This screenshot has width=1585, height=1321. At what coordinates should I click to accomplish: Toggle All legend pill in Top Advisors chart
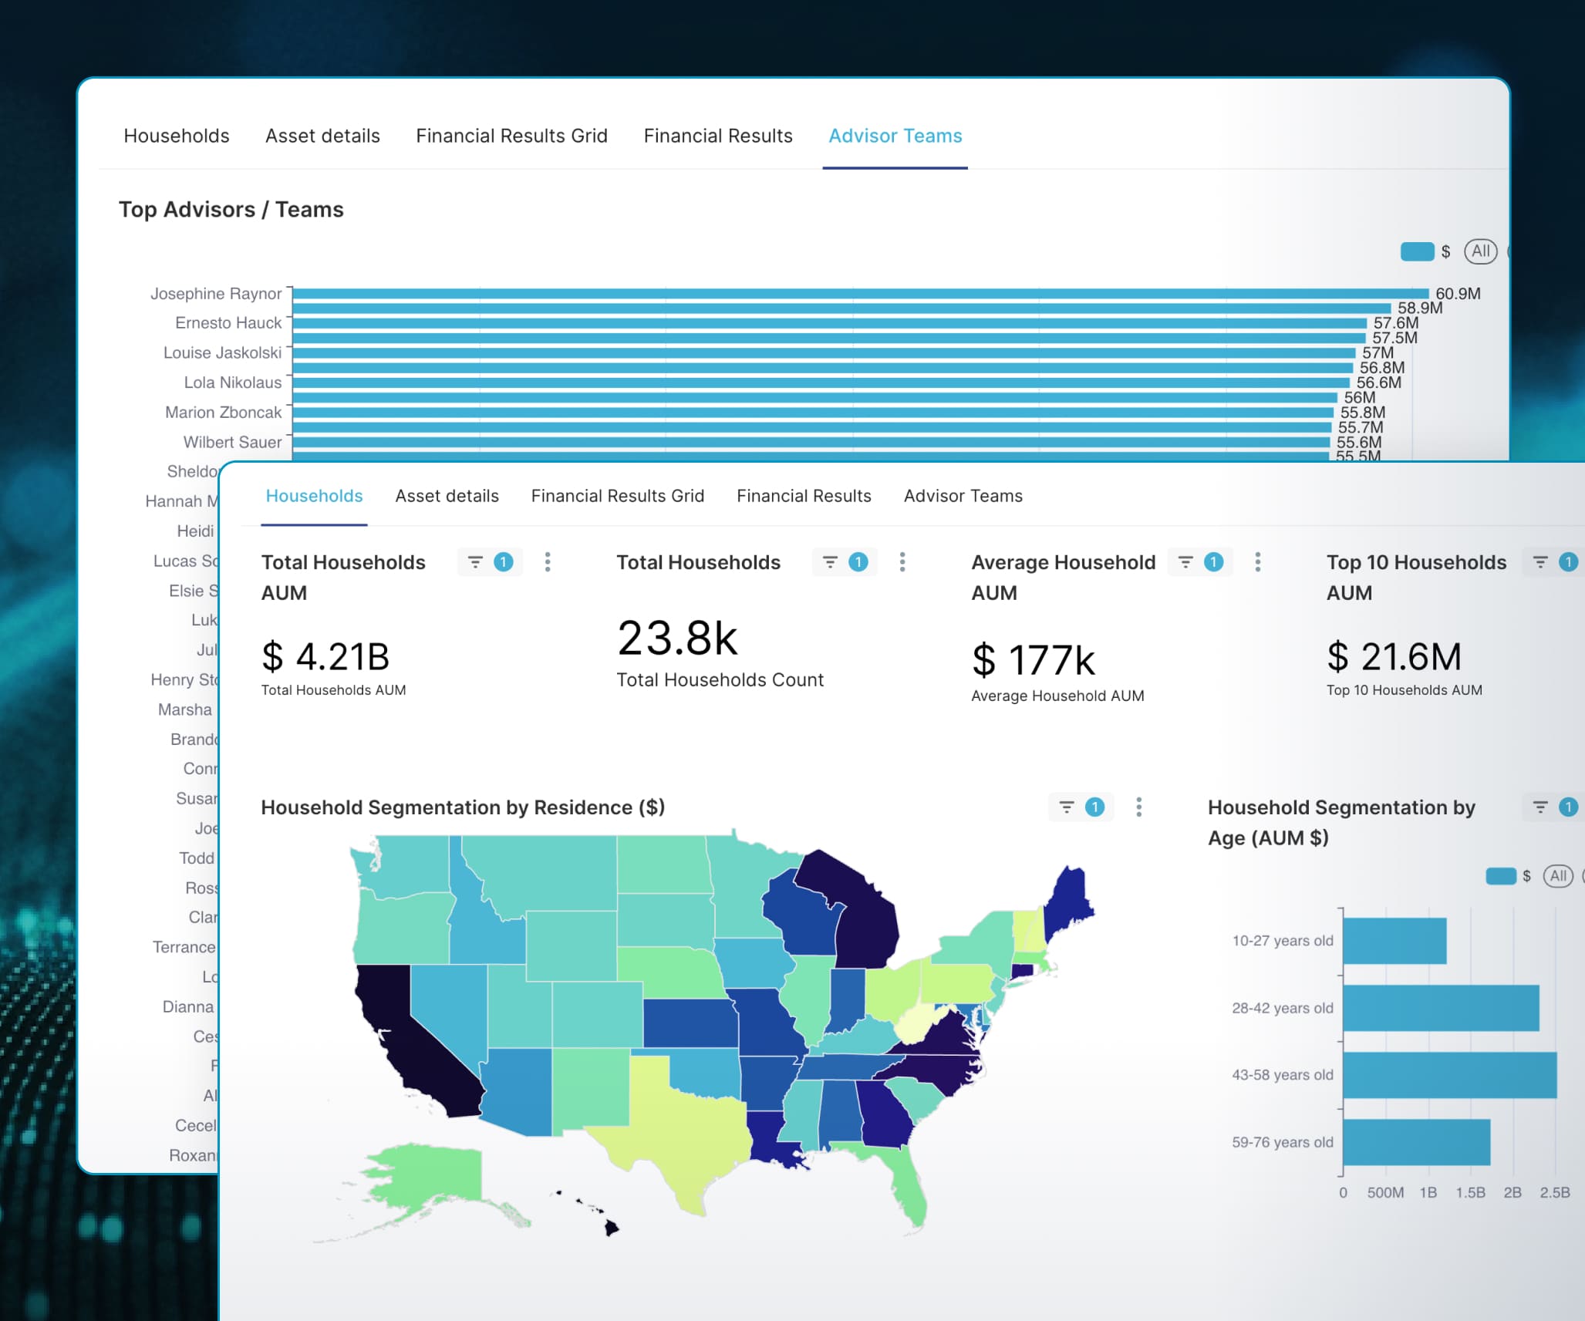1480,251
